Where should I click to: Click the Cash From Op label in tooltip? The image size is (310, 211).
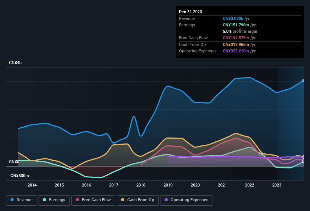coord(192,44)
